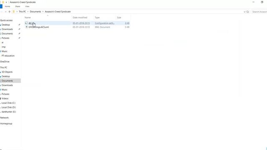Click the XML Document type cell
267x150 pixels.
point(103,27)
